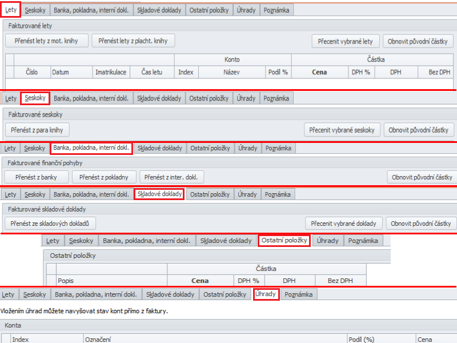
Task: Select the red-outlined Seskoky tab
Action: click(35, 98)
